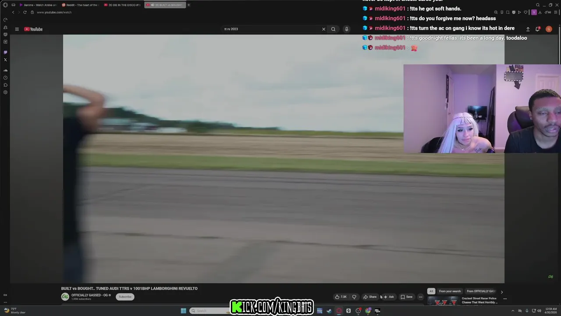561x316 pixels.
Task: Open the sidebar settings gear icon
Action: pyautogui.click(x=5, y=92)
